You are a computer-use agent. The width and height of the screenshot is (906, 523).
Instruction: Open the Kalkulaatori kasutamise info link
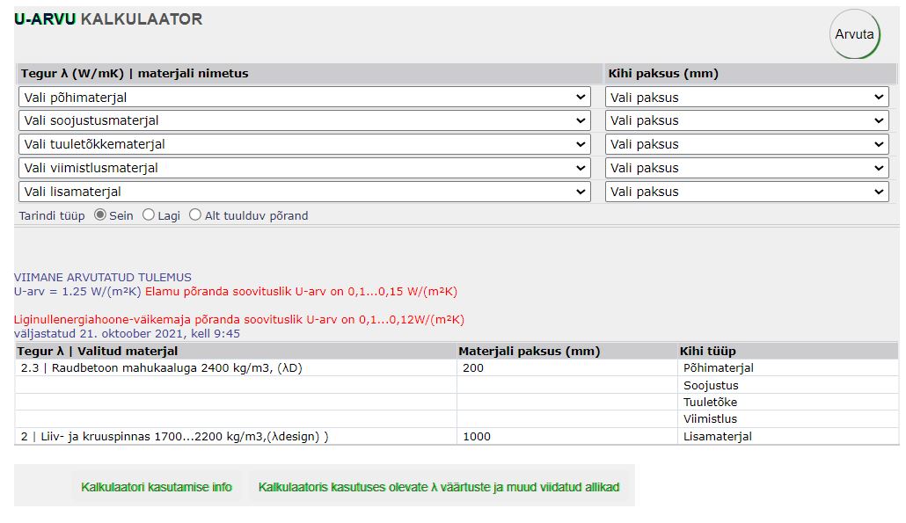tap(157, 487)
